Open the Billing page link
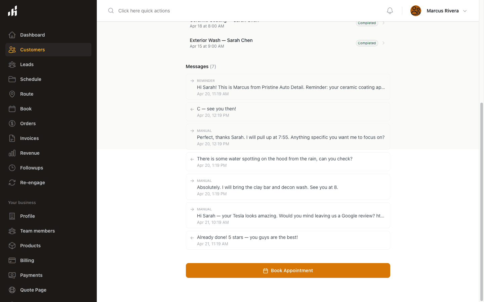 [x=27, y=260]
